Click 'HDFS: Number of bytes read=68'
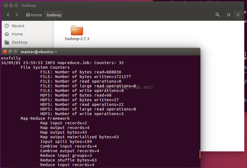The width and height of the screenshot is (247, 168). (76, 95)
